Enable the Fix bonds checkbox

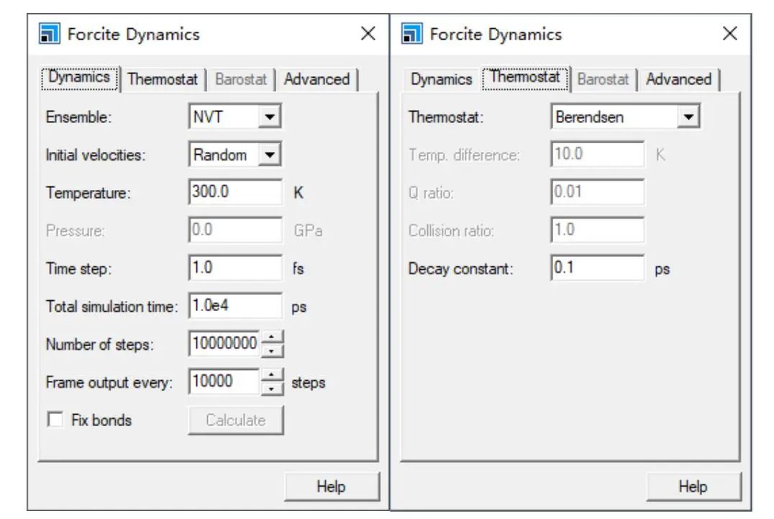pyautogui.click(x=55, y=419)
